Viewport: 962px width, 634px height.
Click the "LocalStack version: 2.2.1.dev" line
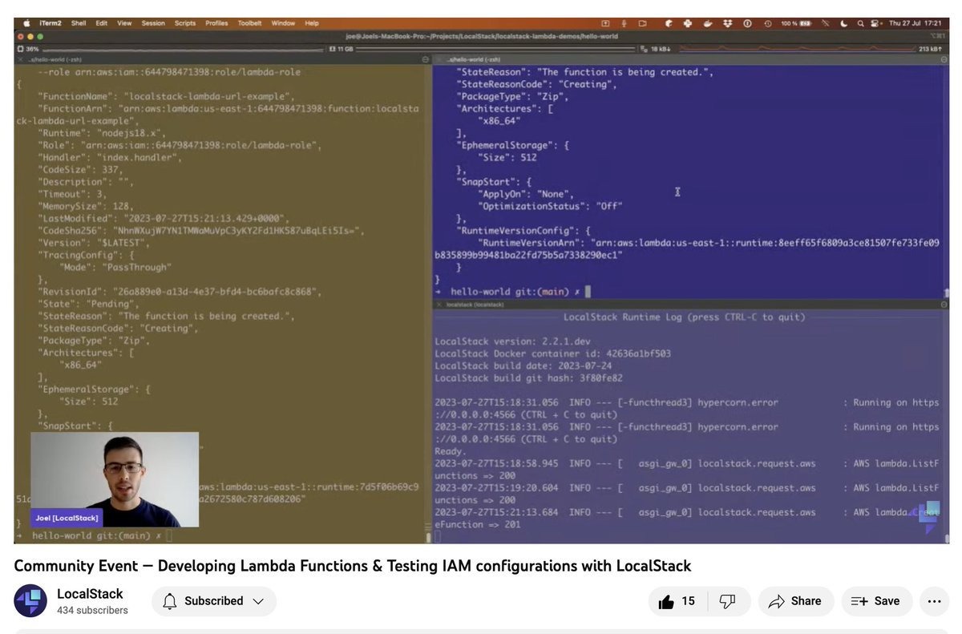click(x=512, y=341)
